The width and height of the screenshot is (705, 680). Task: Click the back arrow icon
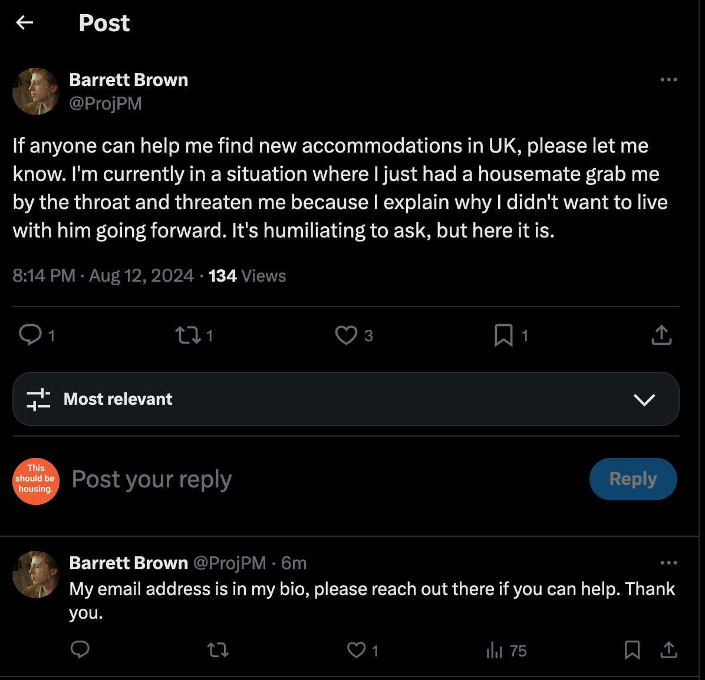pyautogui.click(x=25, y=23)
